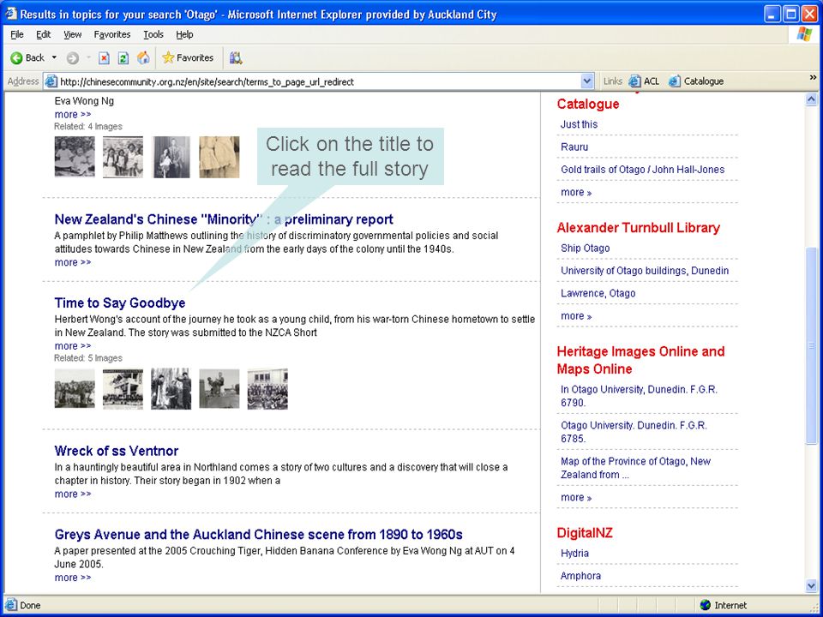
Task: Open the File menu
Action: point(17,34)
